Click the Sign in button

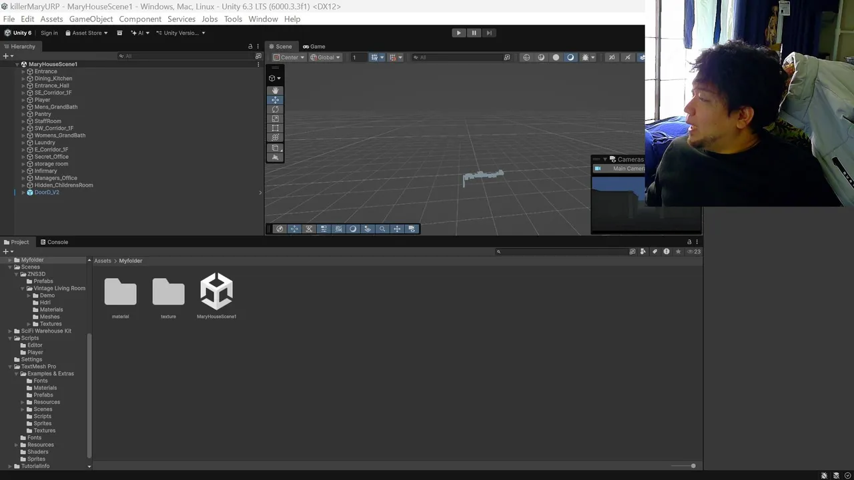[49, 33]
